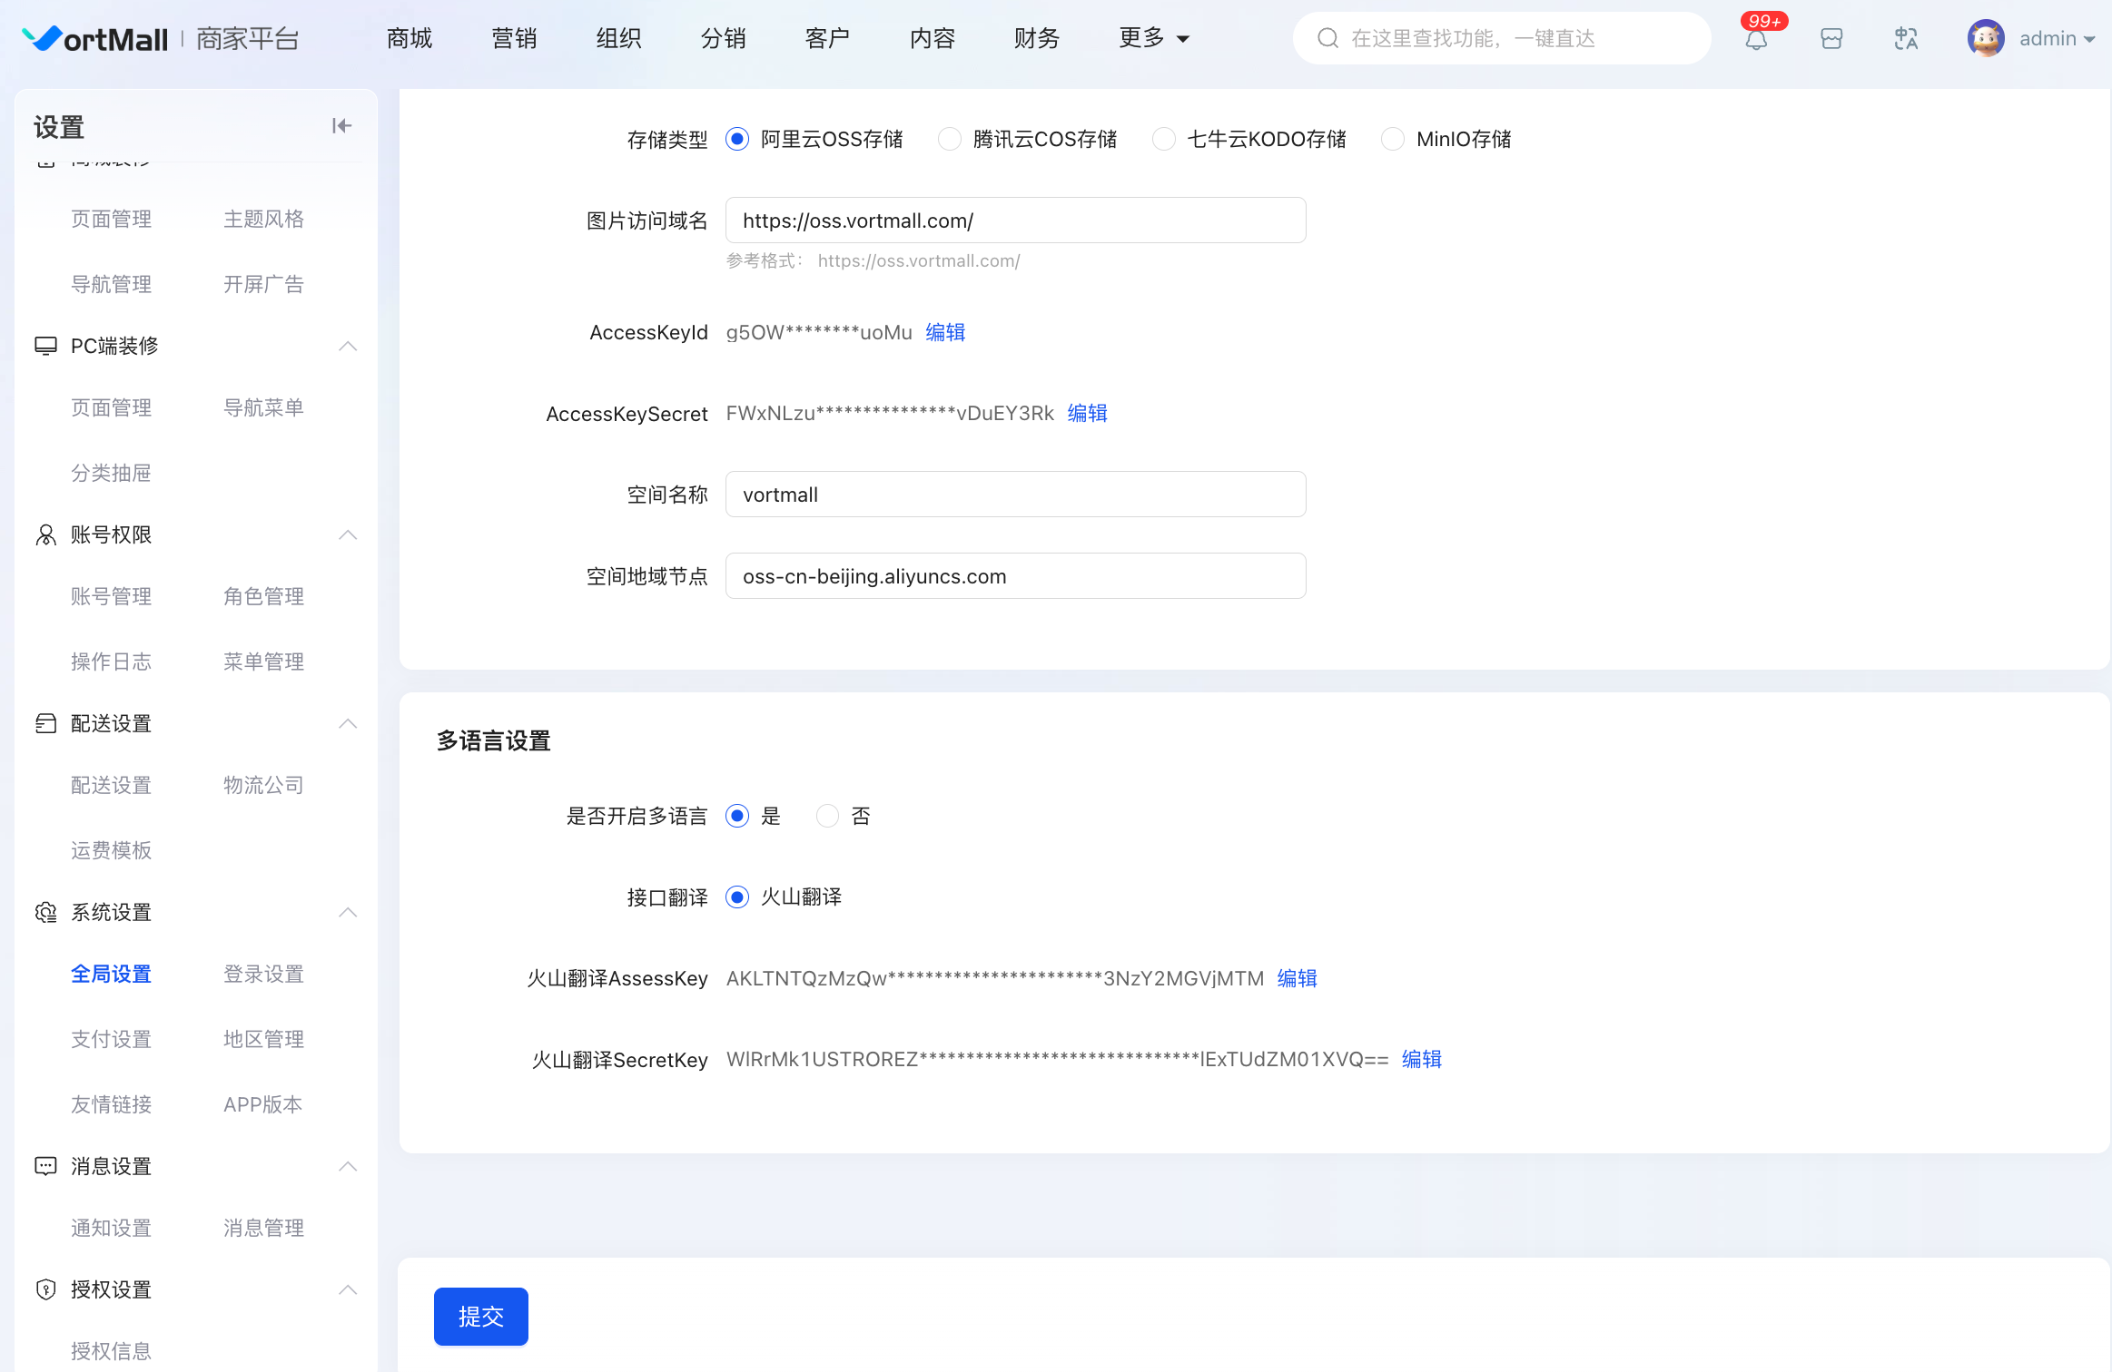Click the search magnifier icon
Screen dimensions: 2112x1372
1327,38
